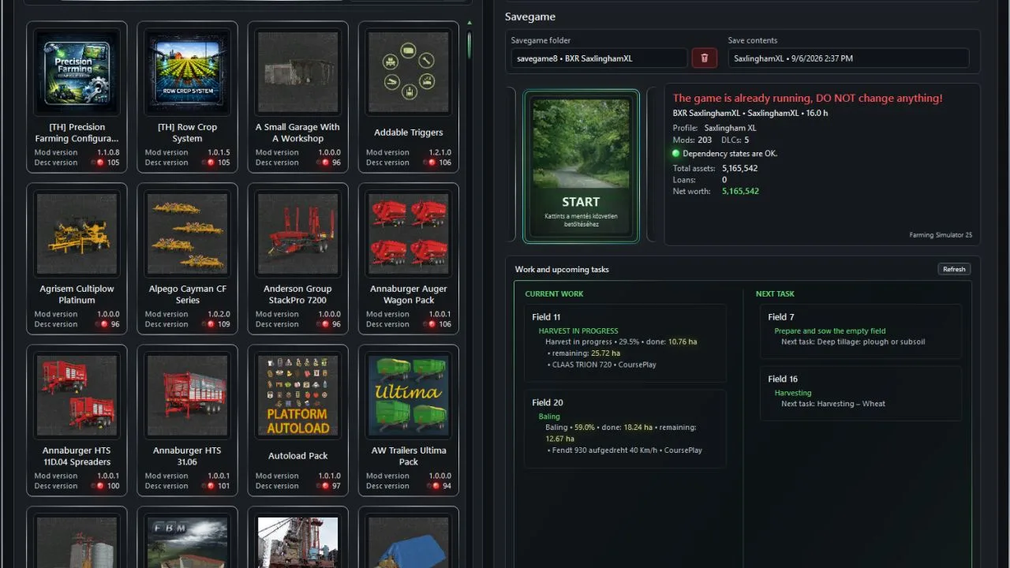Click mod version 1.2.1.0 of Addable Triggers
Screen dimensions: 1010x568
(440, 153)
